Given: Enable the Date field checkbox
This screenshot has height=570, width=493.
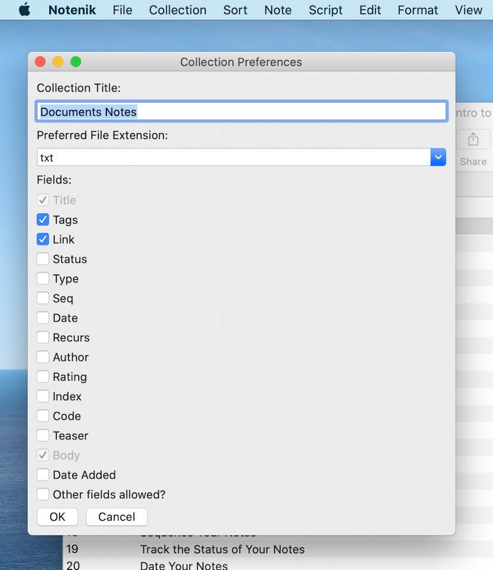Looking at the screenshot, I should (x=43, y=318).
